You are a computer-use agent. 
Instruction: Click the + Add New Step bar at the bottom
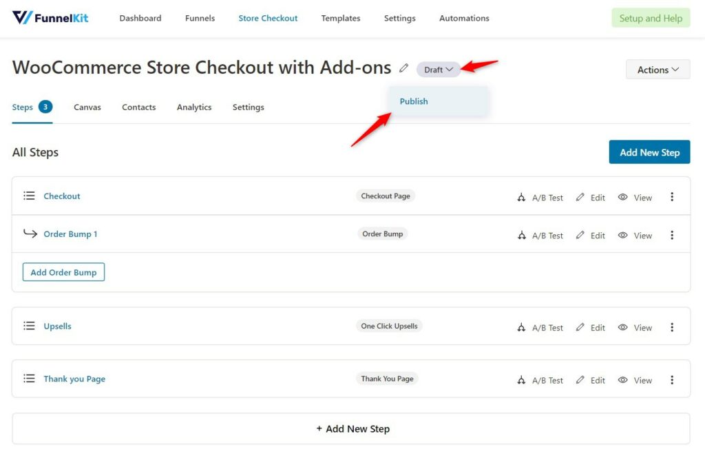pyautogui.click(x=351, y=428)
